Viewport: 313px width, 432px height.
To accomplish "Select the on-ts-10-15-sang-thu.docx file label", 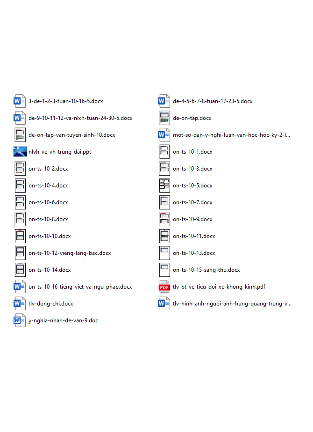I will tap(206, 270).
